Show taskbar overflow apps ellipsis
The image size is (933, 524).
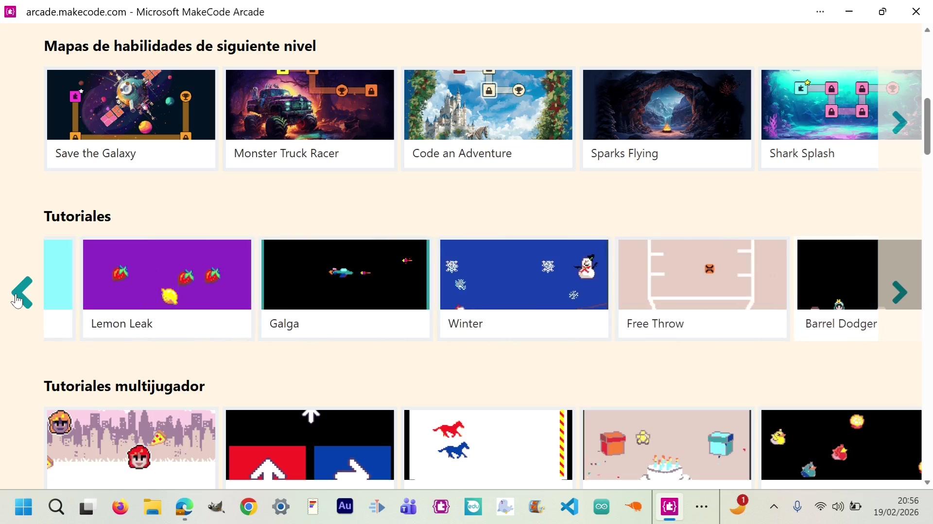tap(701, 507)
